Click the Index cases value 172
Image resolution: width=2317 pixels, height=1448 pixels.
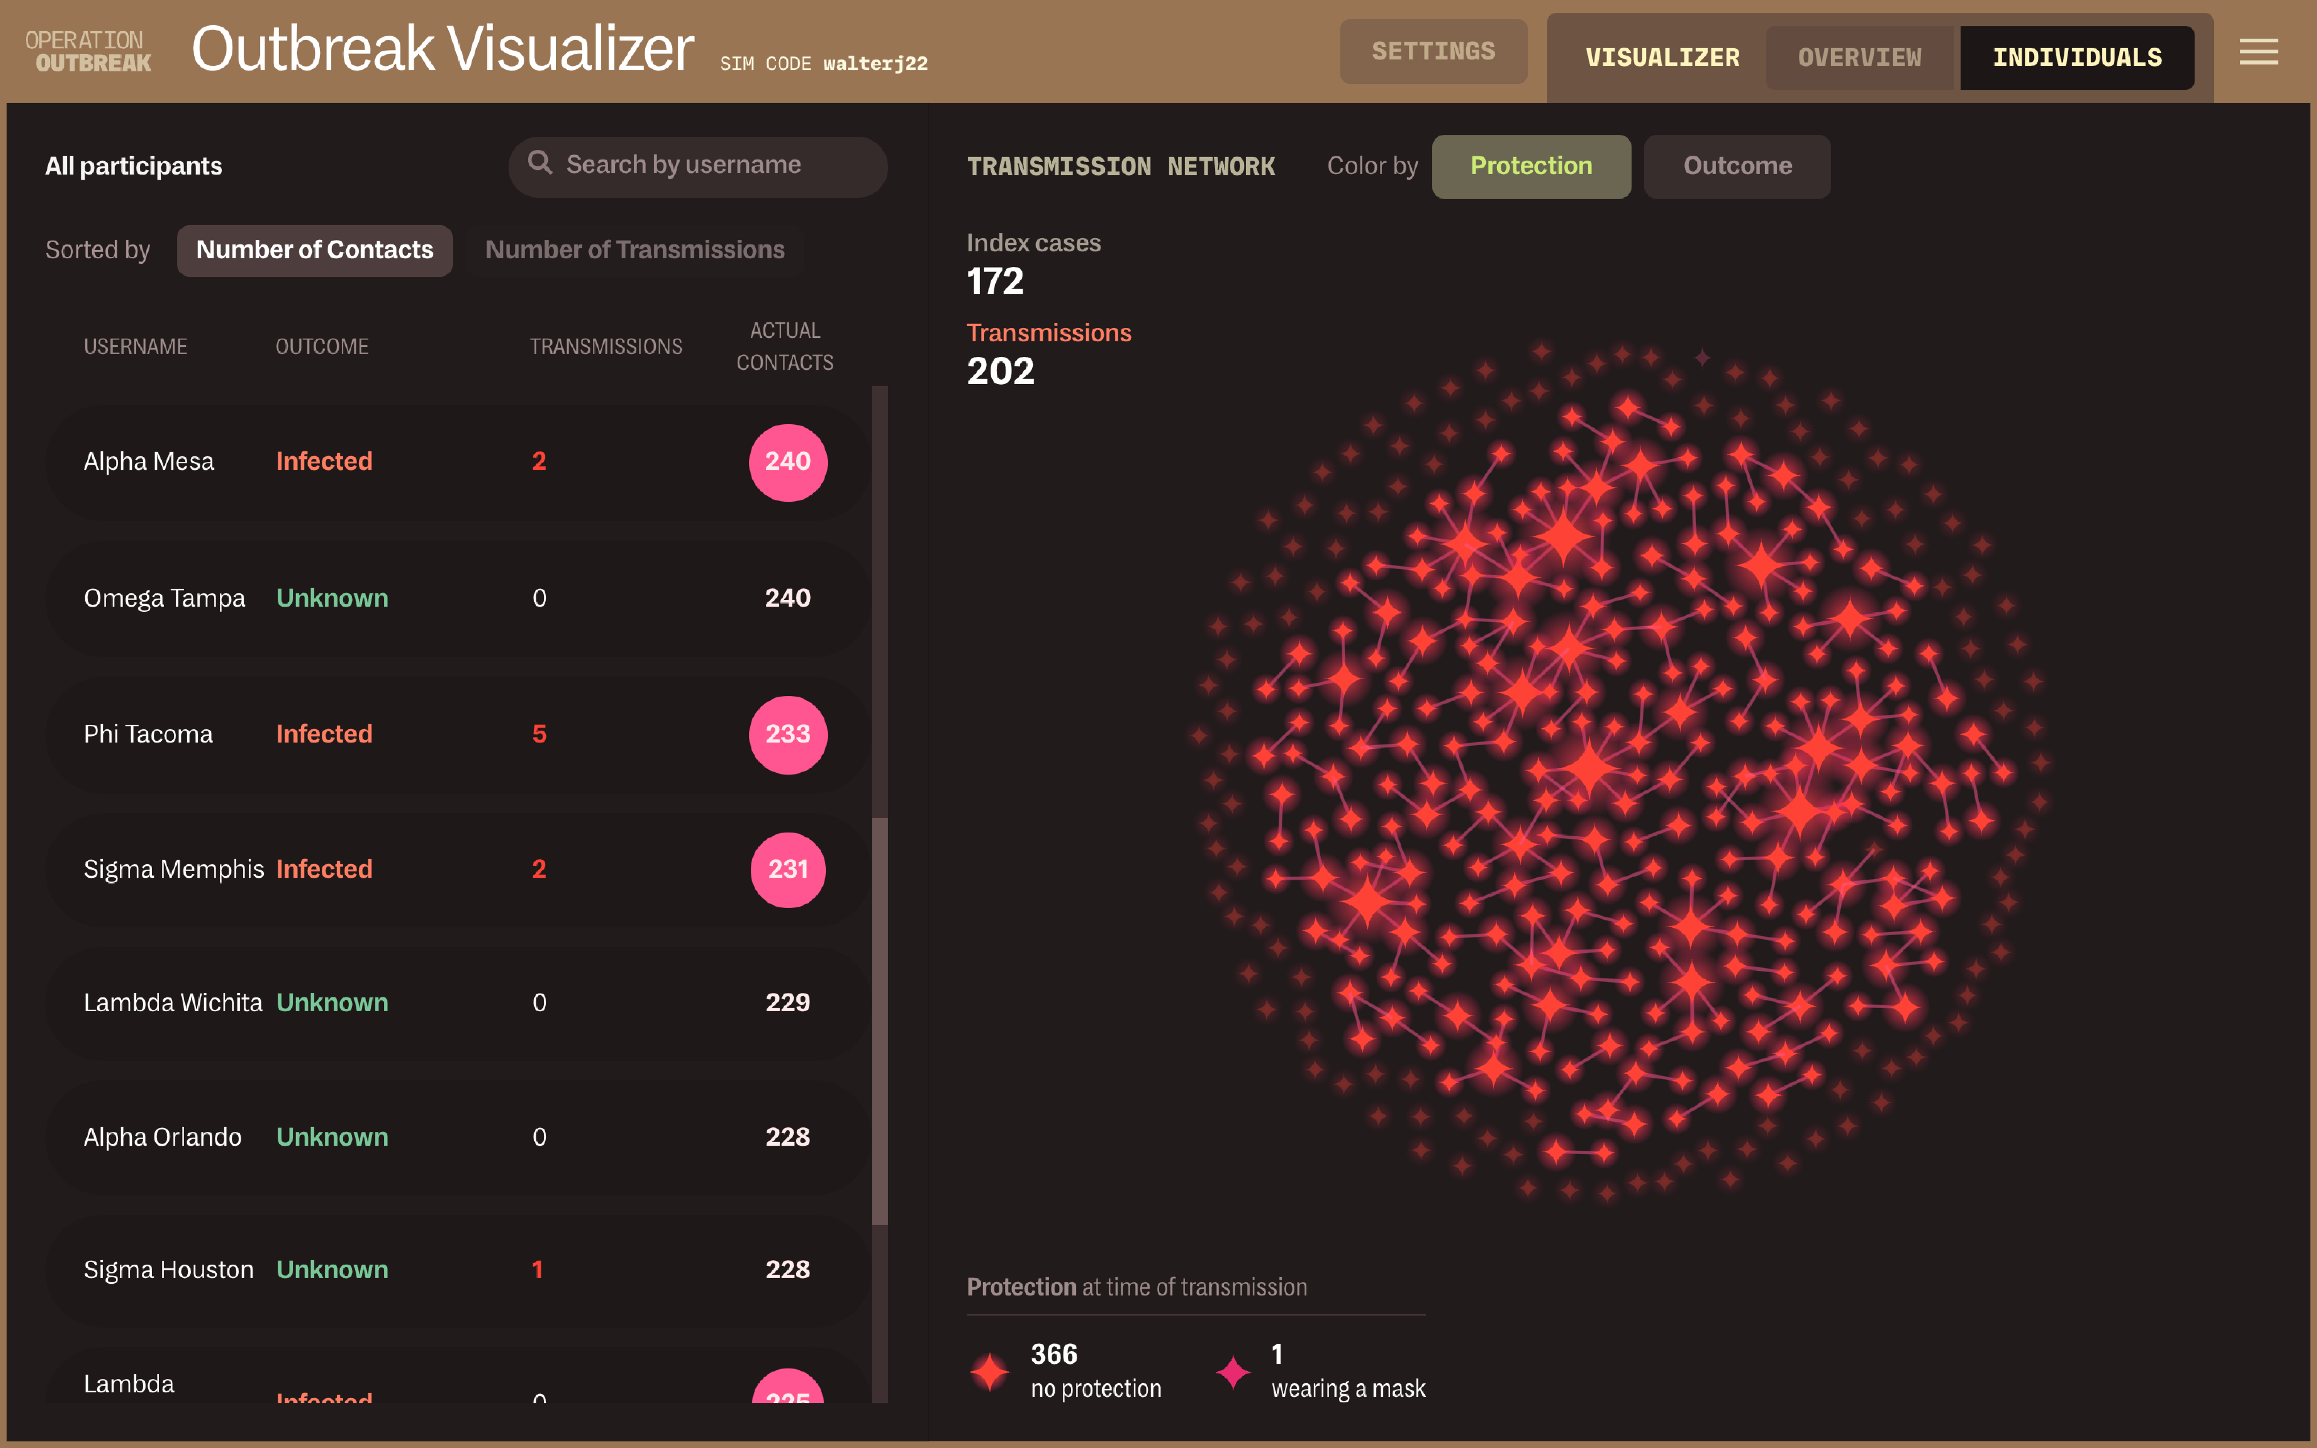point(995,281)
